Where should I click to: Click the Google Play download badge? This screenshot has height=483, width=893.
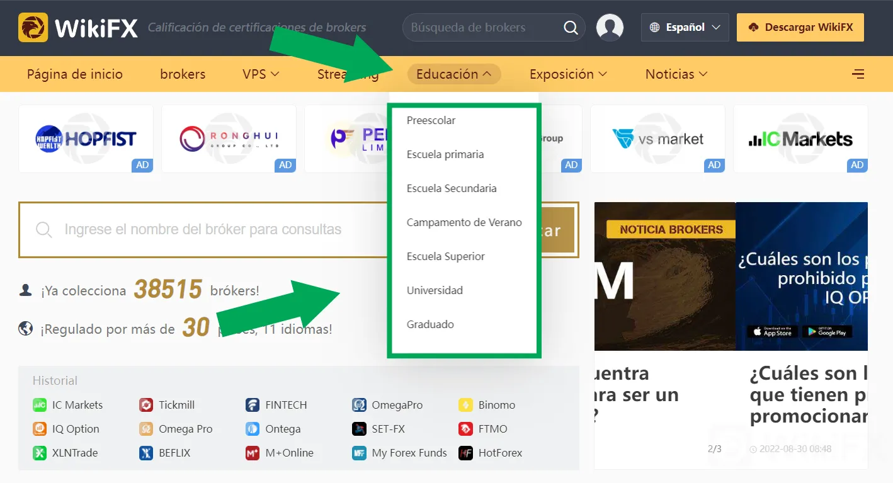828,331
